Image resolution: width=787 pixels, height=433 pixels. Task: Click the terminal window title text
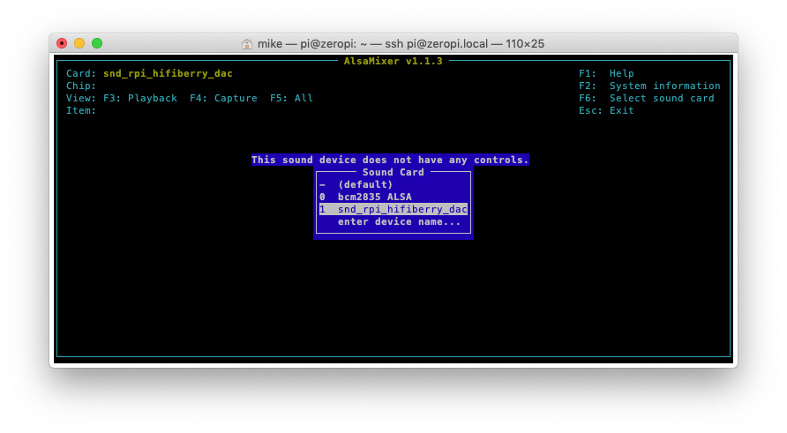point(401,43)
